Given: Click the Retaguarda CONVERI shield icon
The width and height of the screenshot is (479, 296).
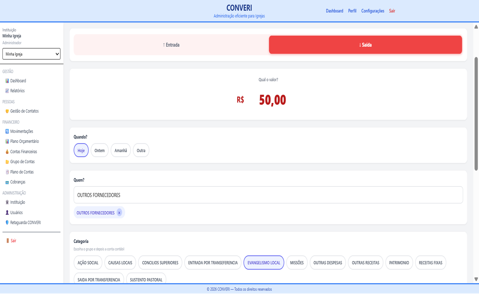Looking at the screenshot, I should click(x=7, y=223).
